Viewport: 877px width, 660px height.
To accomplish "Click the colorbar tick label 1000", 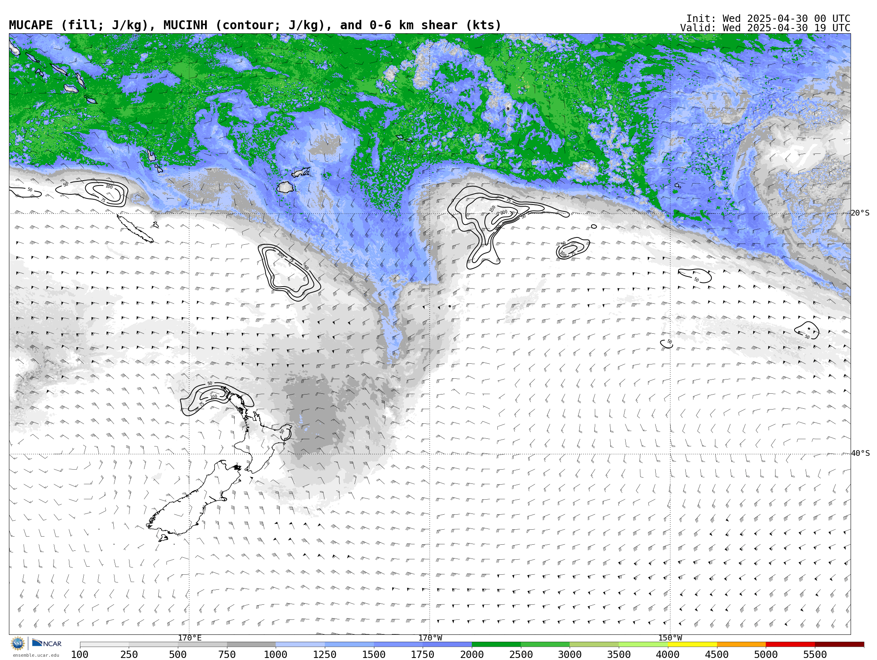I will point(276,655).
